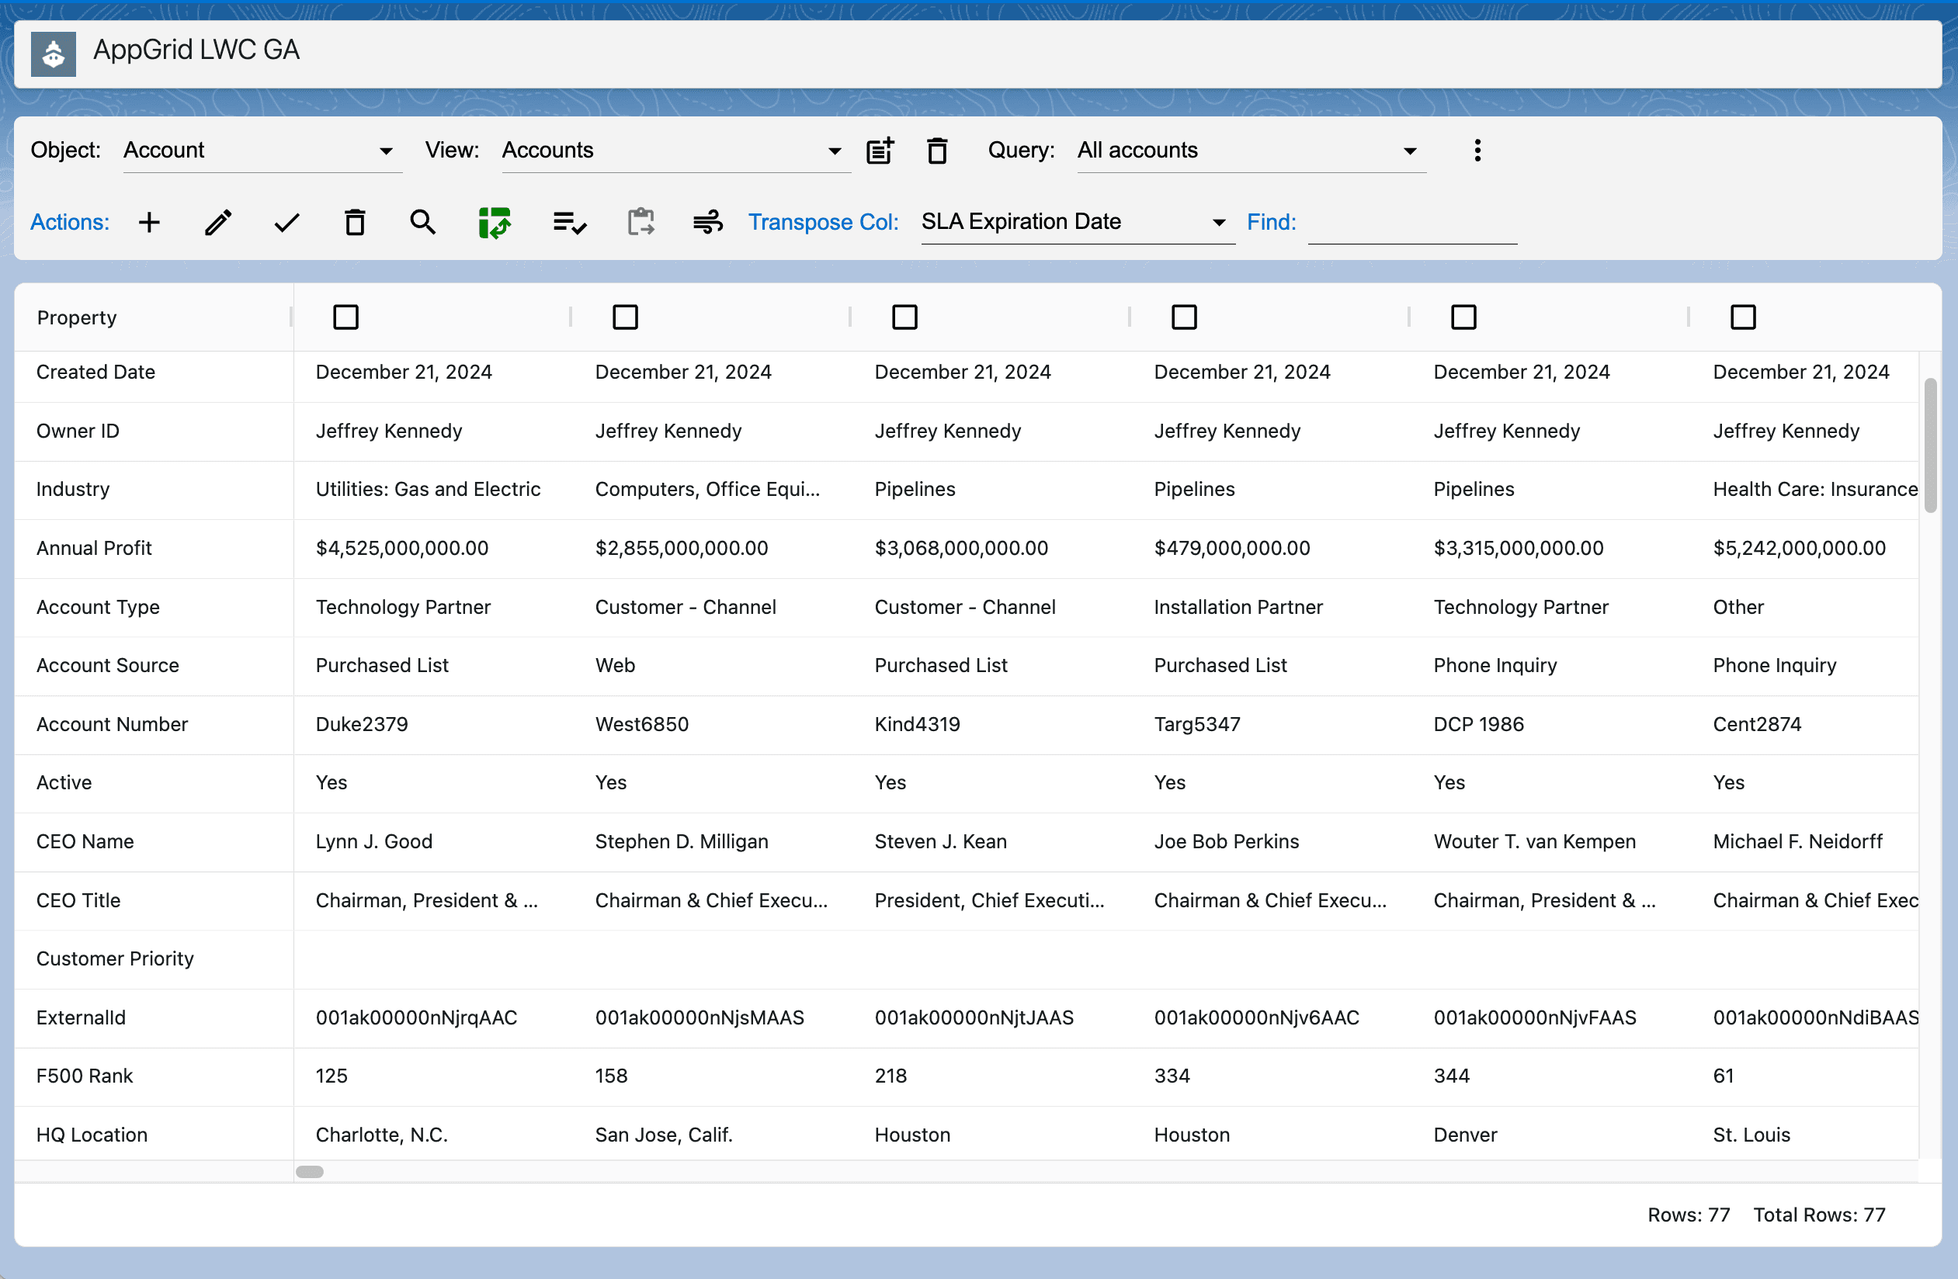Click the magnifying glass search icon
1958x1279 pixels.
(x=423, y=222)
